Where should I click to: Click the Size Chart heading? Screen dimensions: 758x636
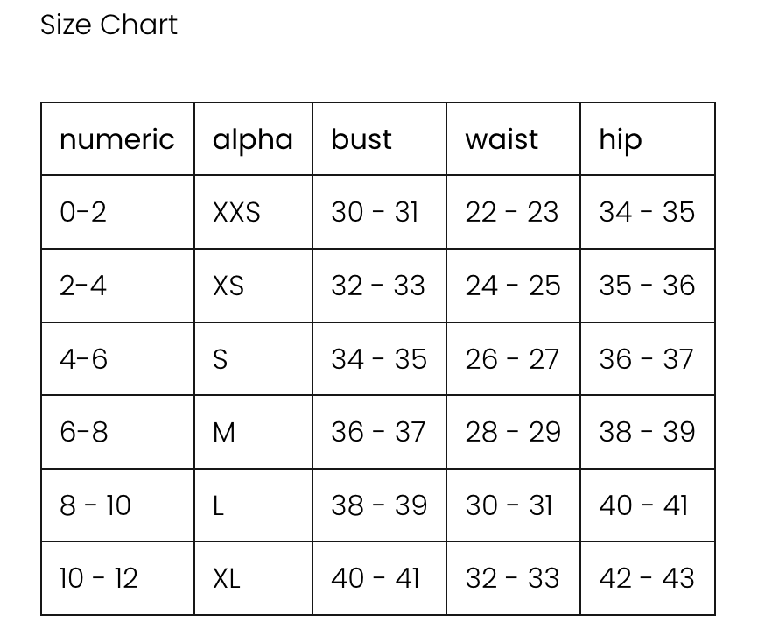click(109, 25)
